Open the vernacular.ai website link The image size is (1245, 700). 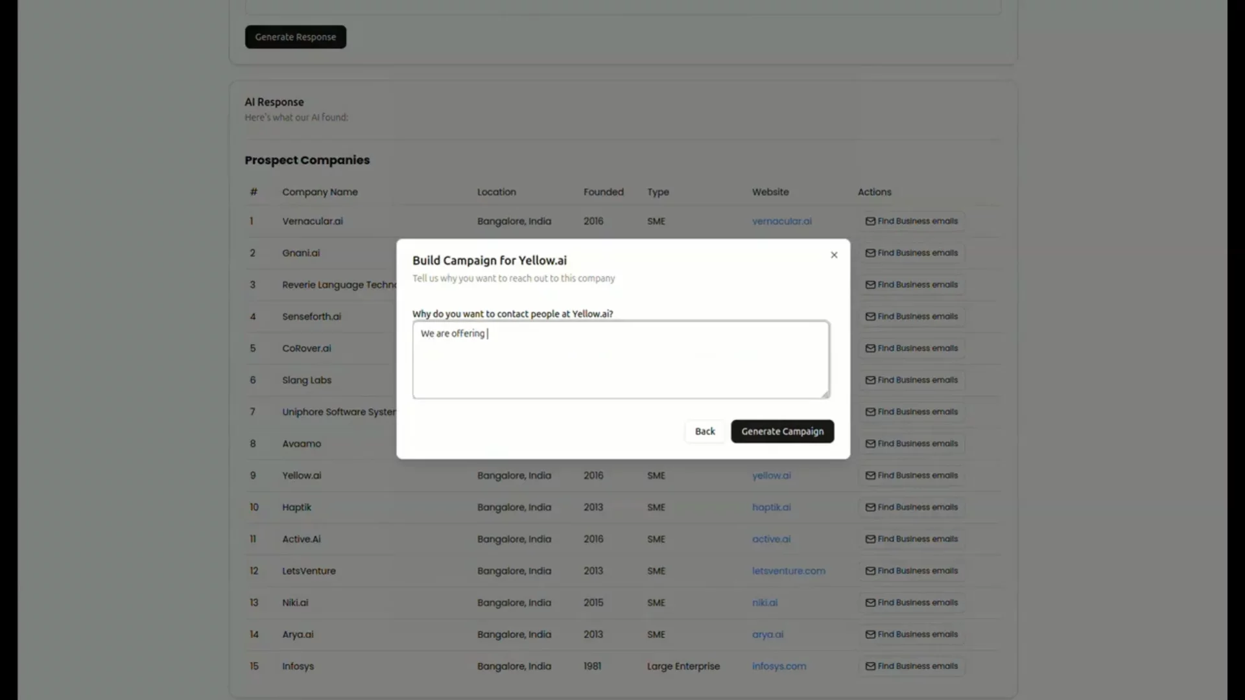coord(781,221)
